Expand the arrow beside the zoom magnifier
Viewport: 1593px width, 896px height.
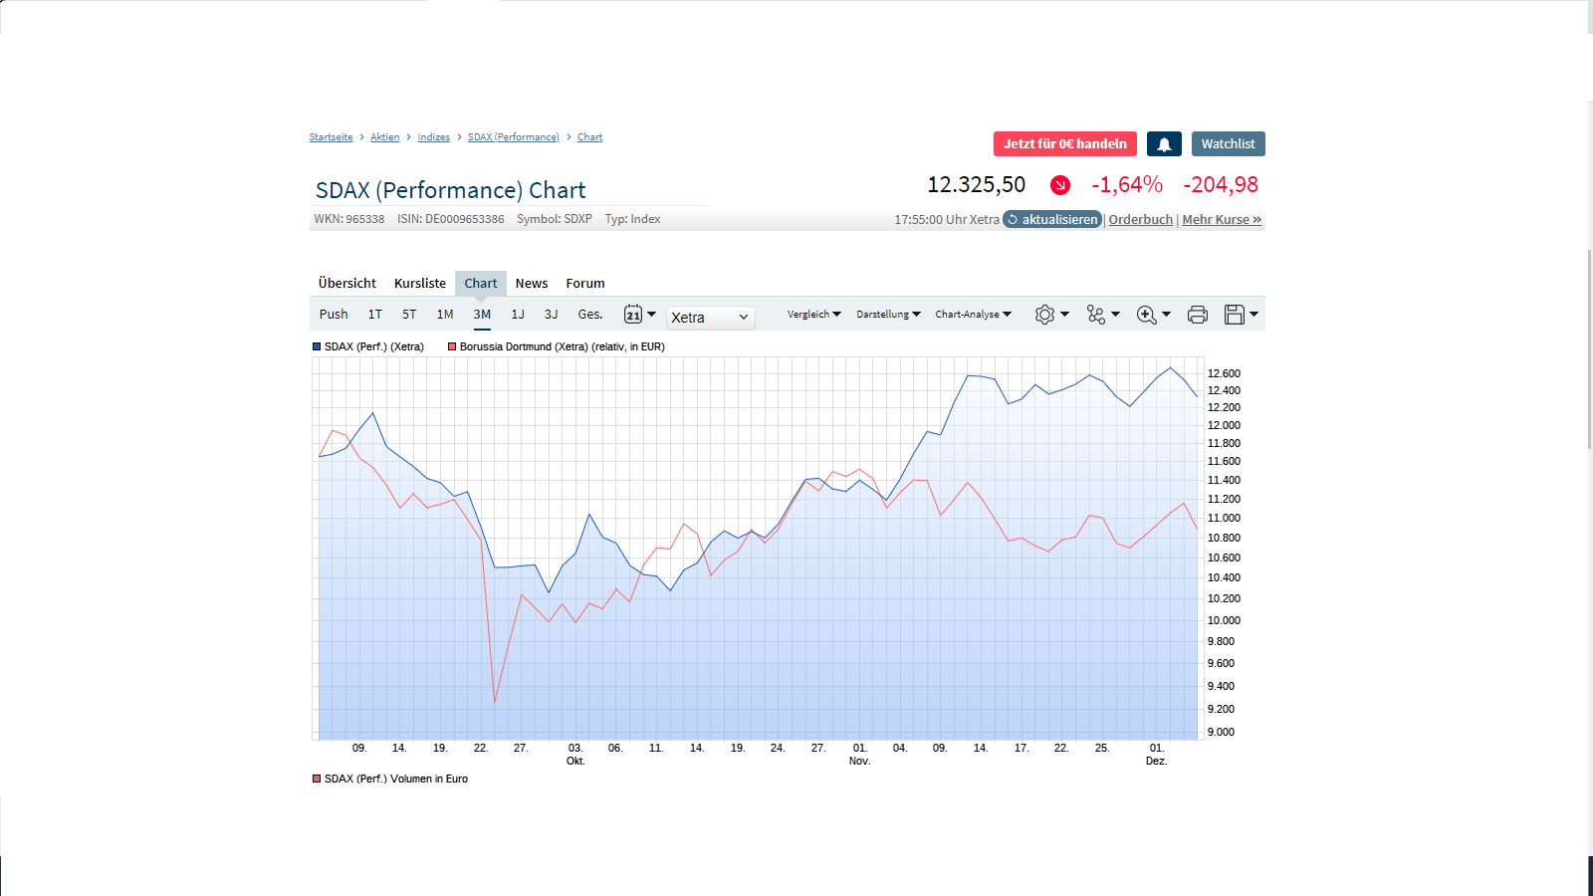(1167, 315)
